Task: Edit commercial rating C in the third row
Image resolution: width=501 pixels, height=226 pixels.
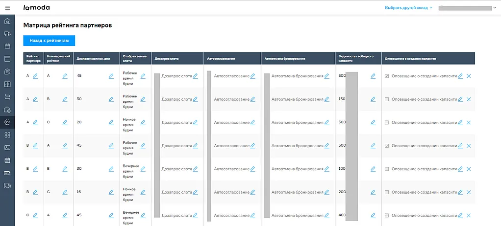Action: (x=65, y=122)
